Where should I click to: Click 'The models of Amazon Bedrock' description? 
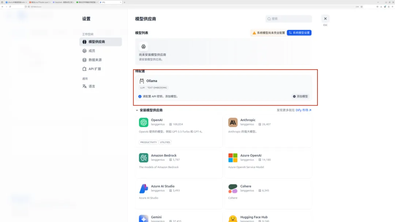[158, 167]
